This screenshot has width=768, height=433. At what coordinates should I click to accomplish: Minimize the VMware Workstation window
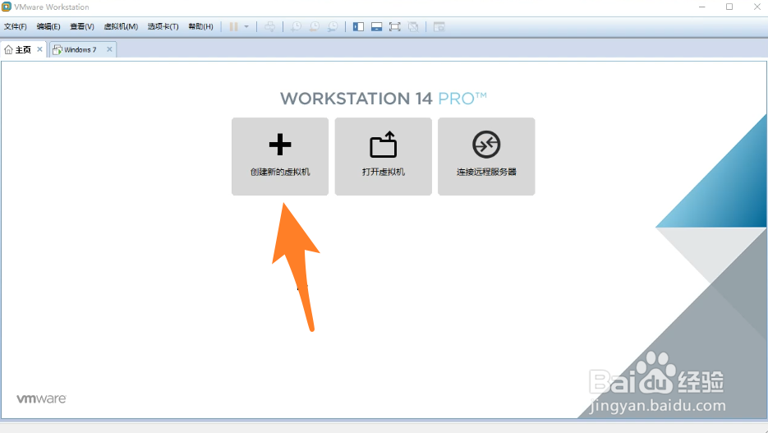[701, 7]
